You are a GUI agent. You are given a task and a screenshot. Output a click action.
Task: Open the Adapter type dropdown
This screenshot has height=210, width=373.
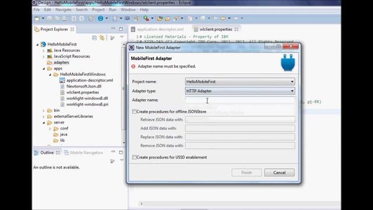pyautogui.click(x=240, y=91)
